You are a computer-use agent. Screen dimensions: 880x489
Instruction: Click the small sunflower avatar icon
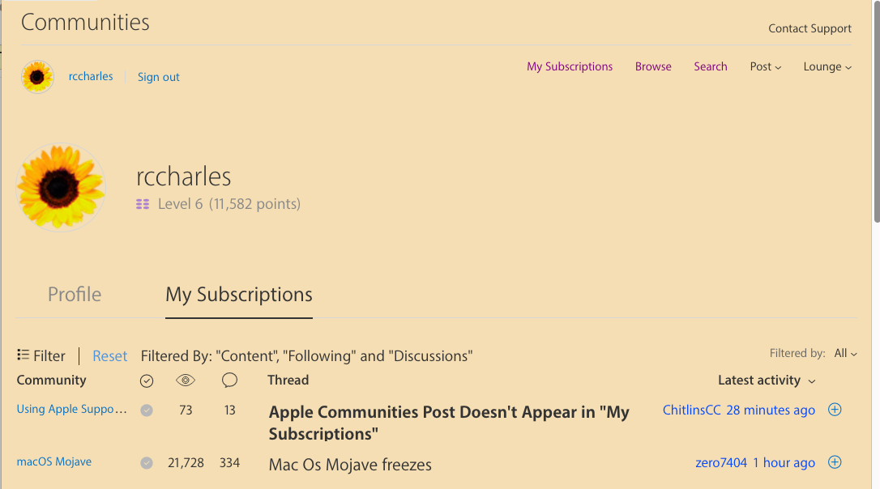point(37,77)
